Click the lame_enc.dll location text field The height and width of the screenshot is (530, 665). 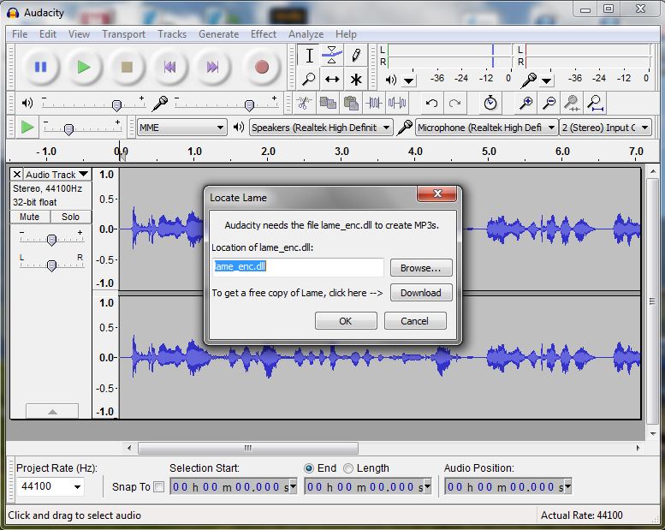pos(298,267)
